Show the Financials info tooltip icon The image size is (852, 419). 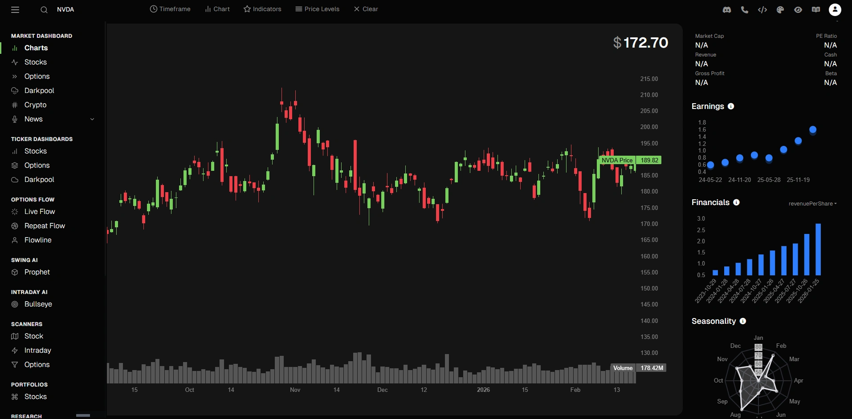click(x=736, y=202)
